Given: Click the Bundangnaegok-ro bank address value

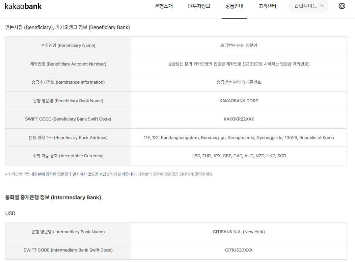Looking at the screenshot, I should 239,138.
